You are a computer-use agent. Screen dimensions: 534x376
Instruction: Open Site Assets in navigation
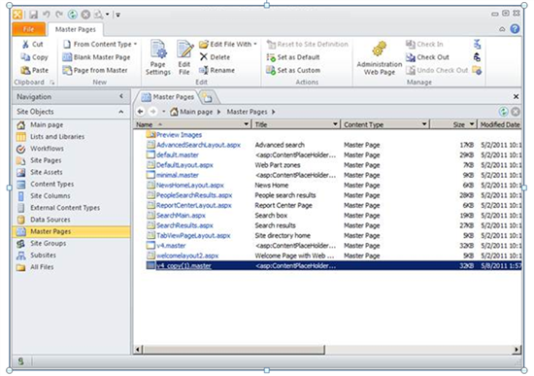(x=72, y=172)
